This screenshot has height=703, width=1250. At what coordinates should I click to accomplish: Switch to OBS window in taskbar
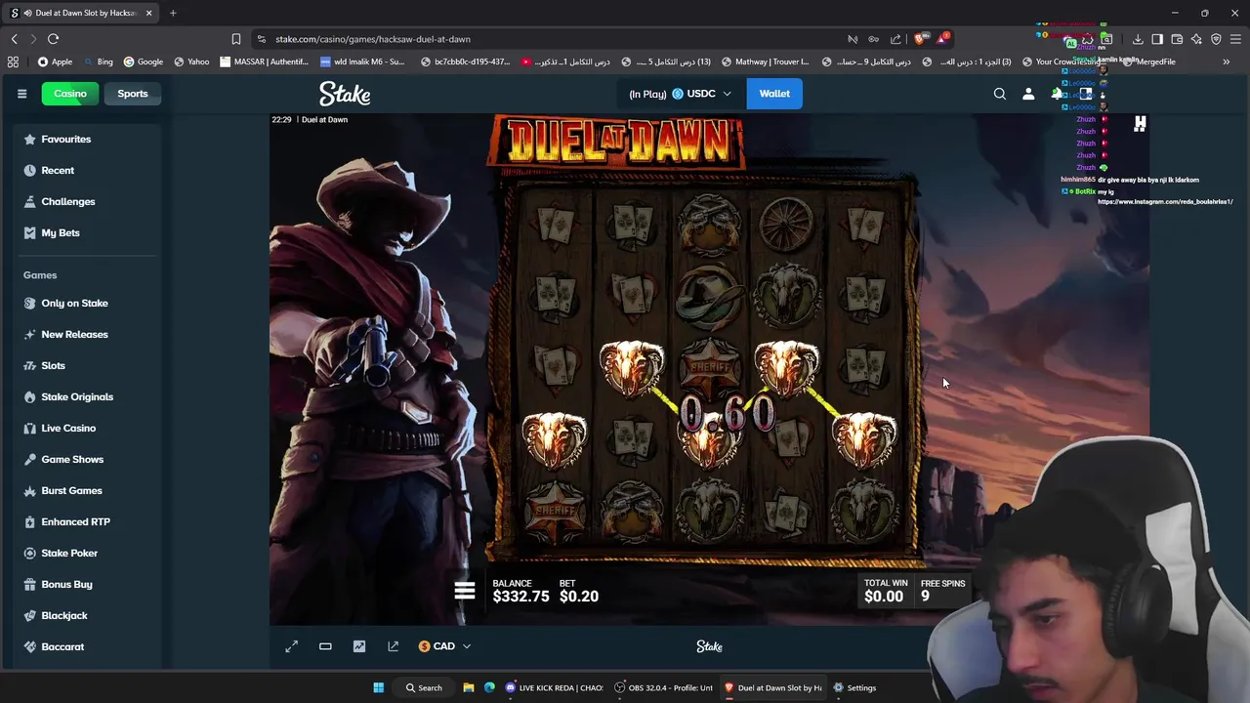click(664, 687)
